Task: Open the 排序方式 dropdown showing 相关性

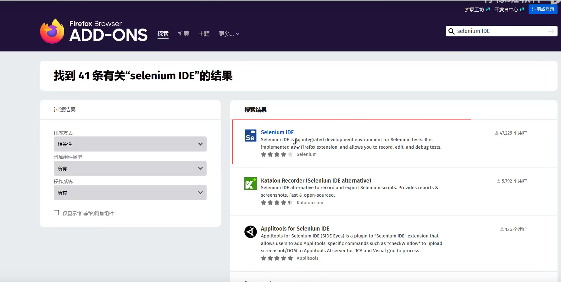Action: pyautogui.click(x=130, y=144)
